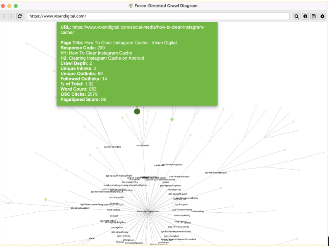Show the info panel via info icon
The width and height of the screenshot is (329, 246).
pyautogui.click(x=305, y=16)
